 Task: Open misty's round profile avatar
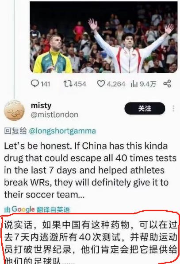[14, 110]
